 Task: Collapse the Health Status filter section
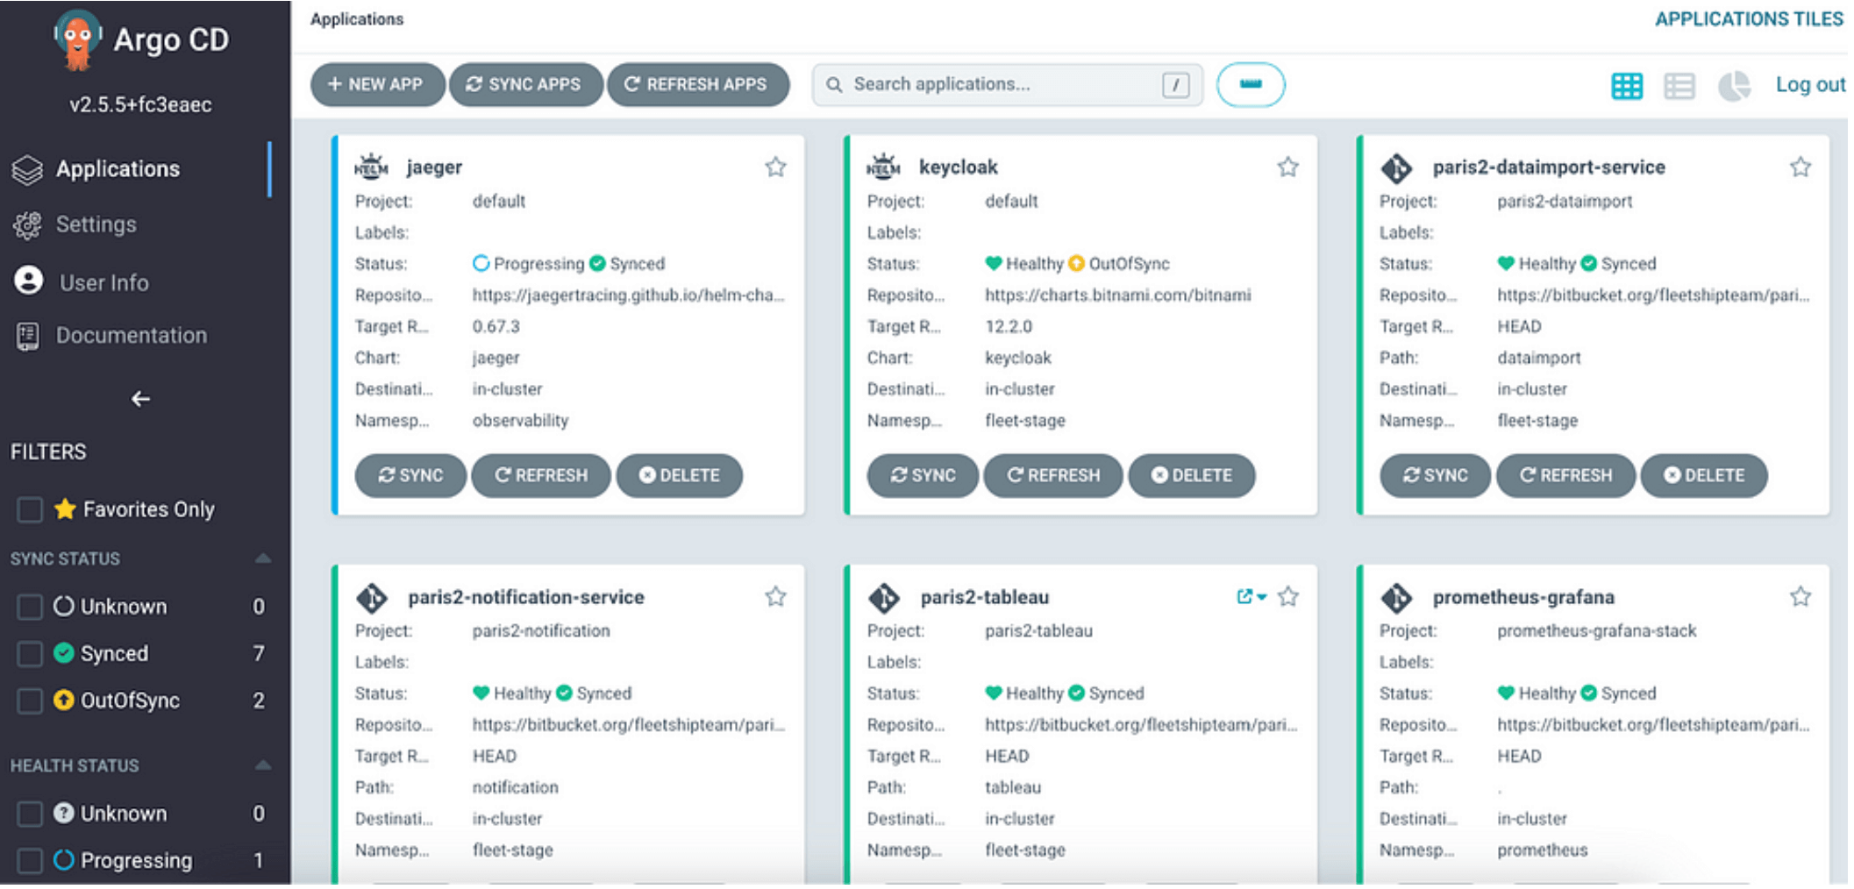pyautogui.click(x=262, y=765)
